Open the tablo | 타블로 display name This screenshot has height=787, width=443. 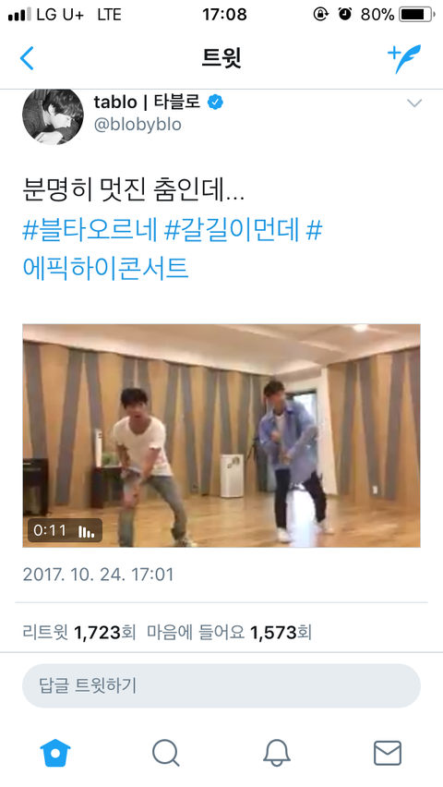[x=147, y=102]
